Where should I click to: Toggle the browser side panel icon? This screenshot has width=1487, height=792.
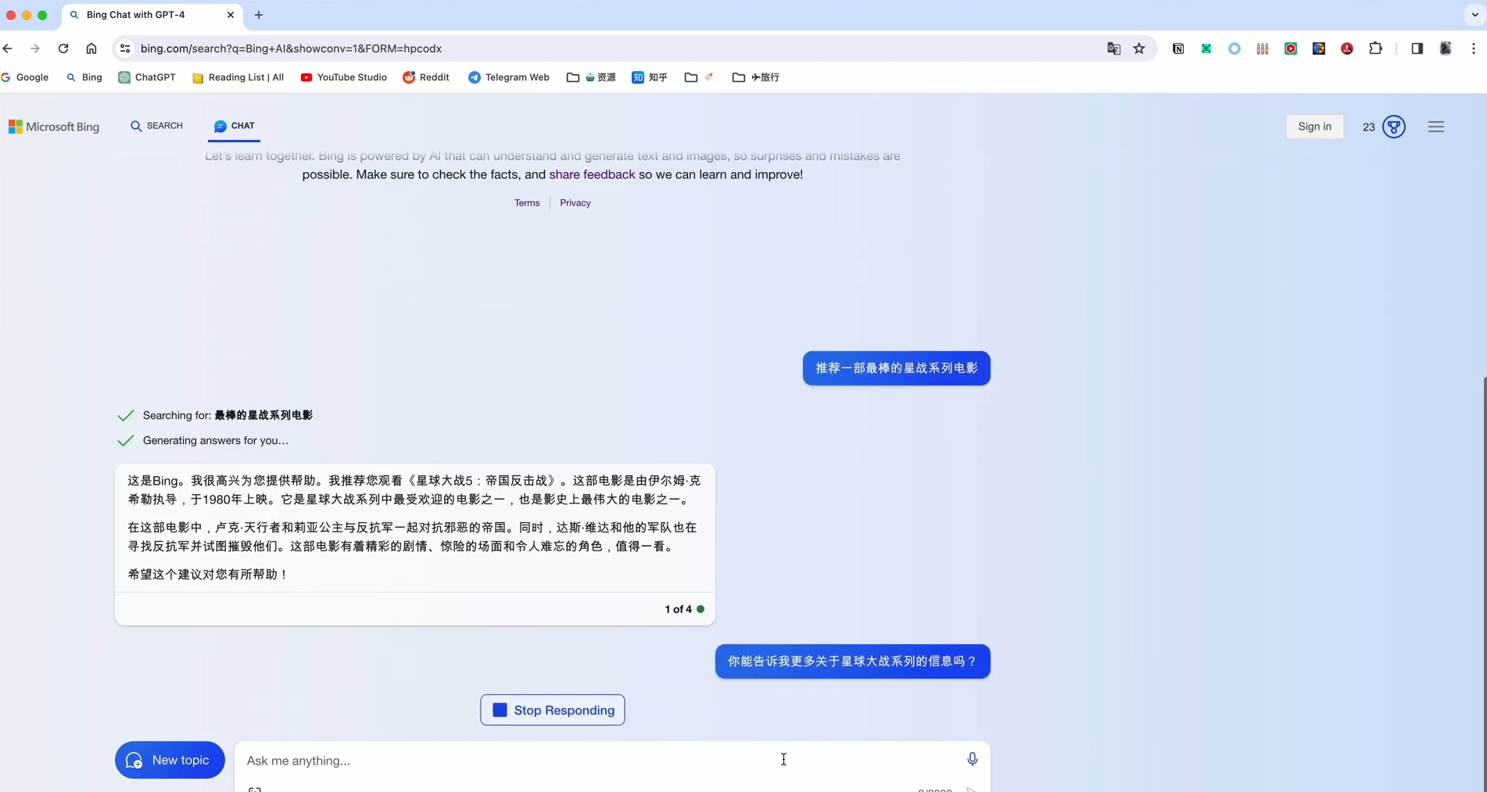click(x=1417, y=48)
